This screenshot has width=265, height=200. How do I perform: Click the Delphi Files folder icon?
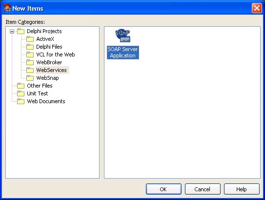(30, 47)
